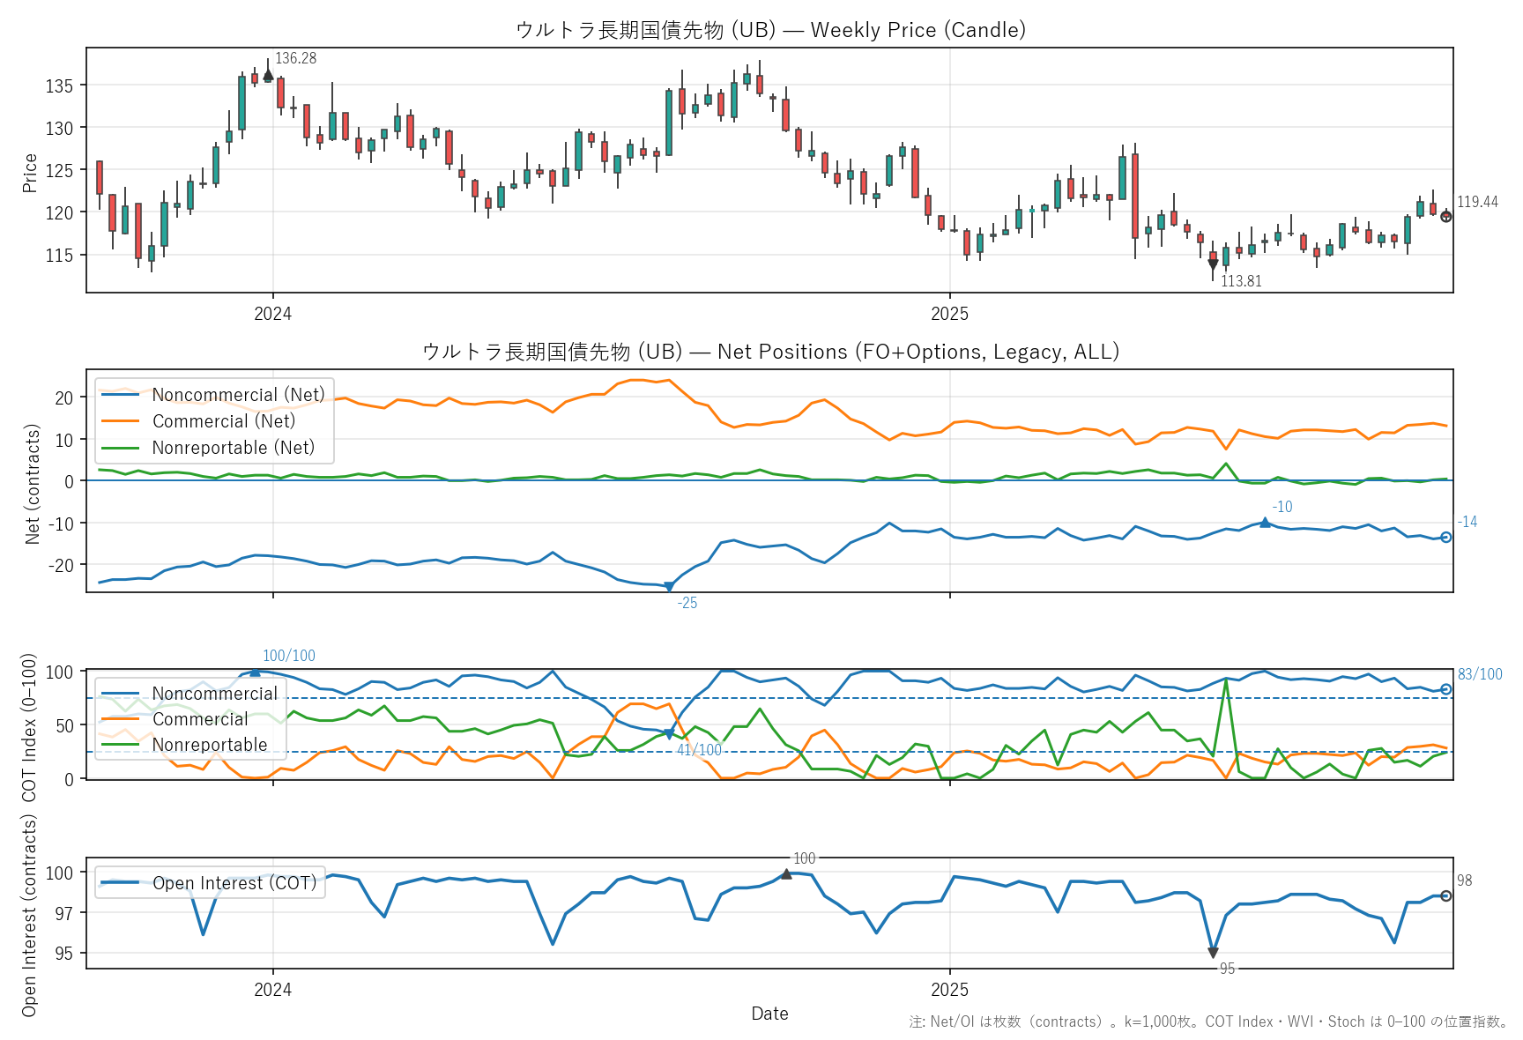Click the blue line swatch in Open Interest legend

(121, 883)
